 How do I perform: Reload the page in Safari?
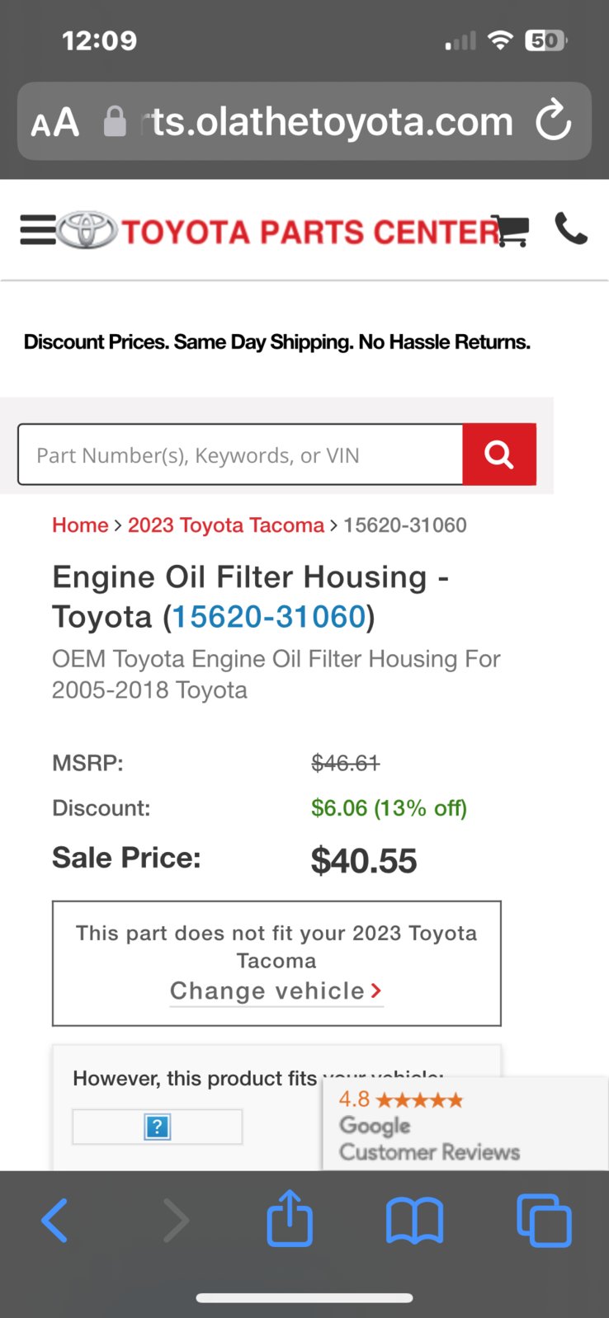554,121
